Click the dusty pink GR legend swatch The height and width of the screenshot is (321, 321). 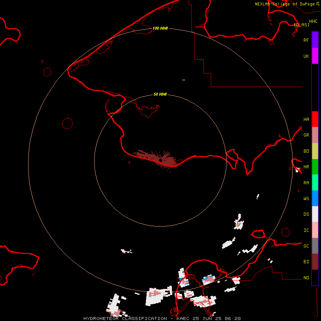[x=315, y=135]
